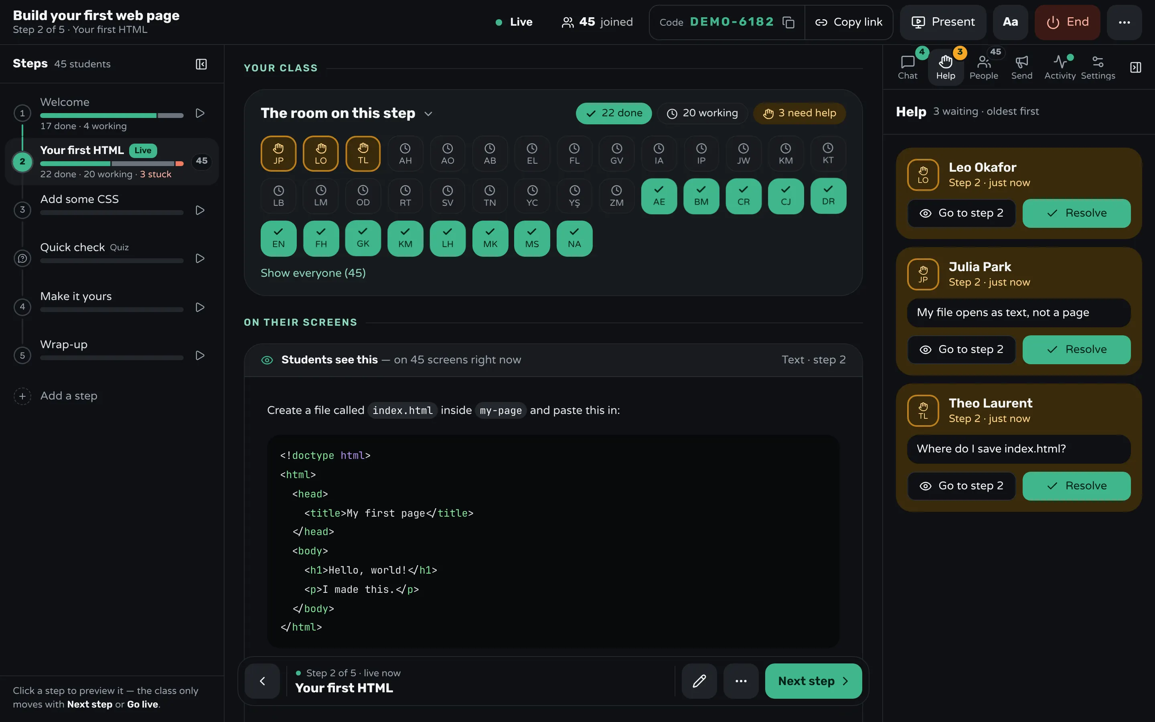
Task: Go back to the previous step
Action: [x=262, y=681]
